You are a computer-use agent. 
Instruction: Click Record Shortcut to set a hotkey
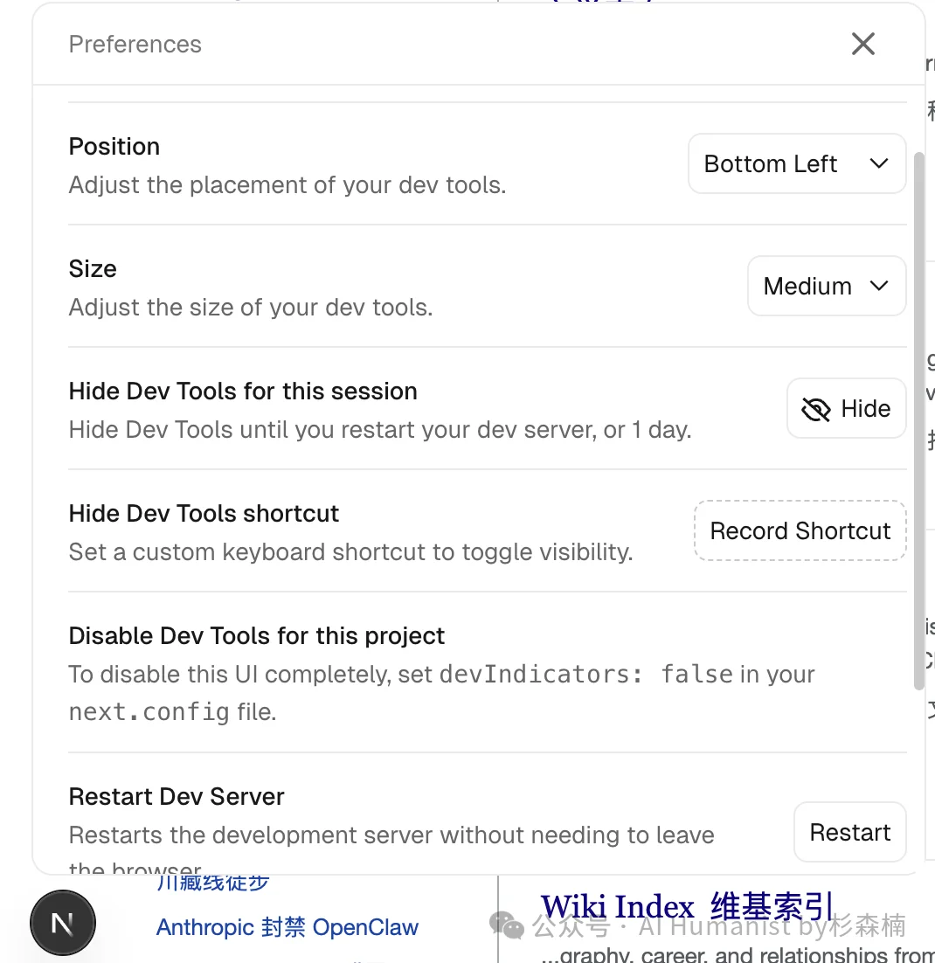[800, 530]
